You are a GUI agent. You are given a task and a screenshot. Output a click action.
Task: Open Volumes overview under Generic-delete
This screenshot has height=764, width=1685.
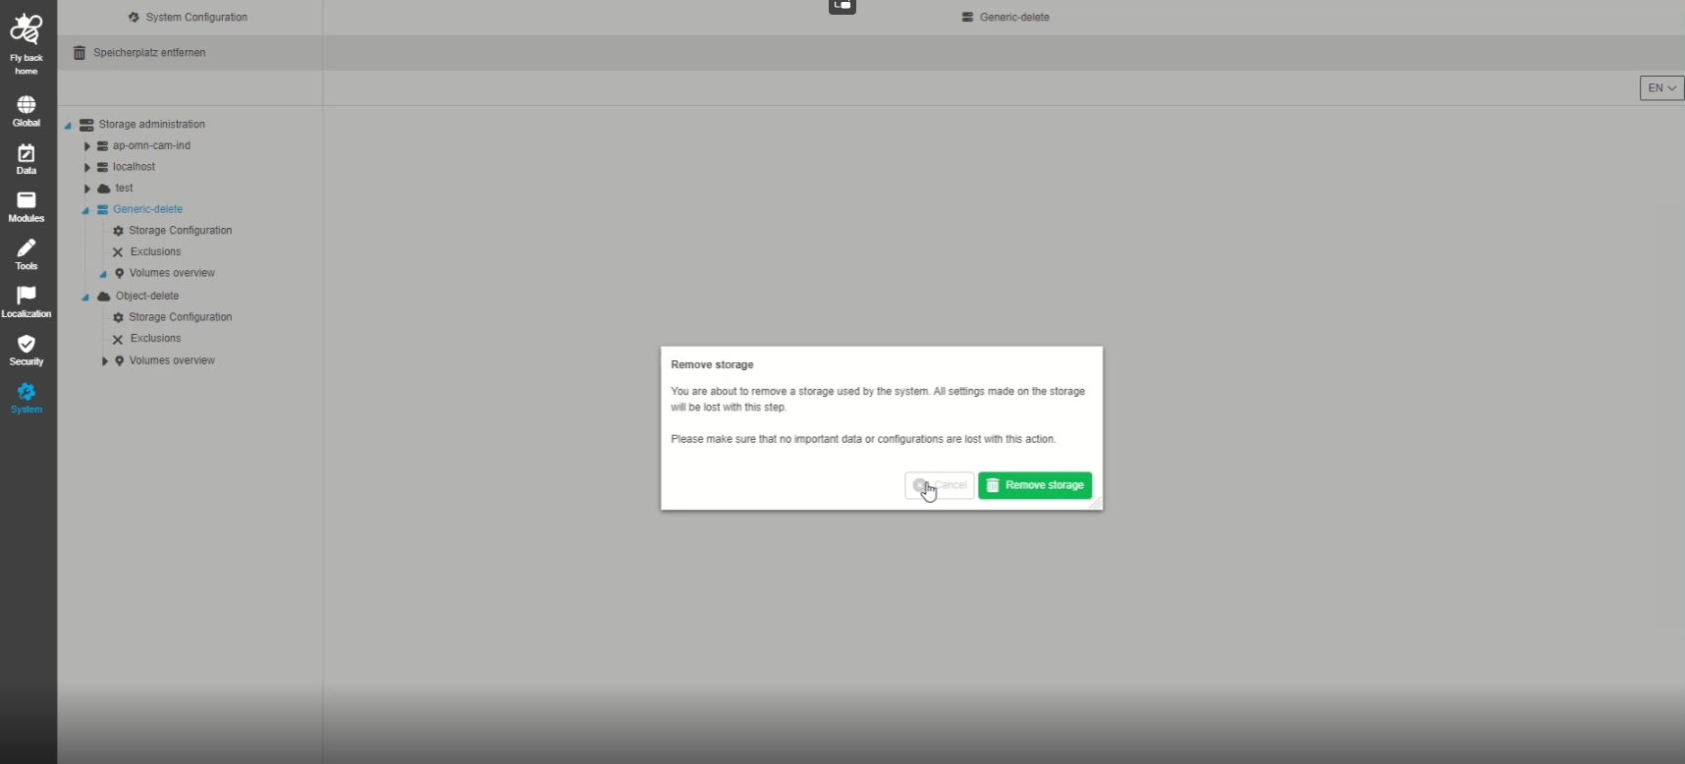point(173,274)
